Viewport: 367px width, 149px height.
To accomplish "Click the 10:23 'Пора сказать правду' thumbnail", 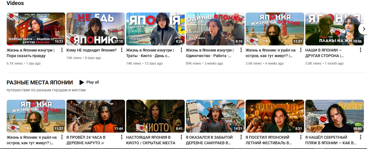I will tap(36, 29).
